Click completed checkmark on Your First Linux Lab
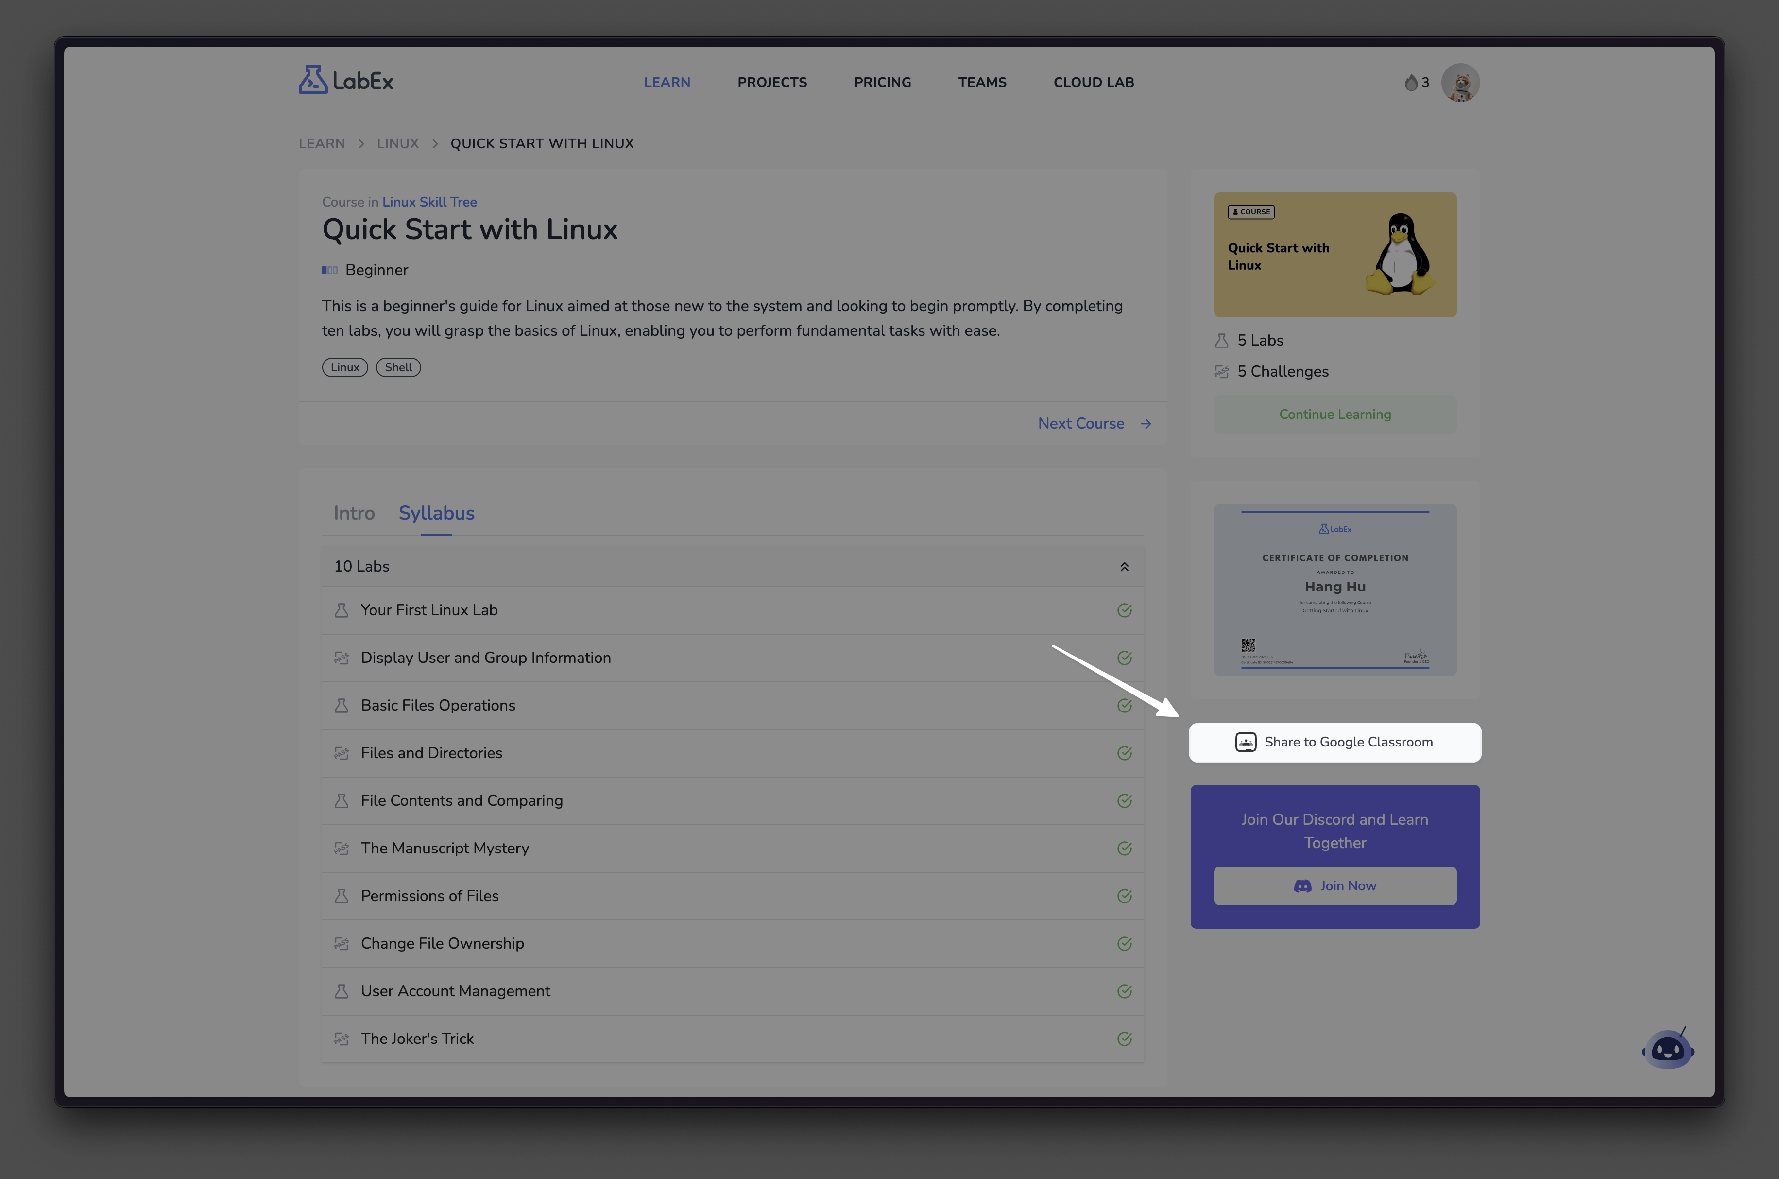 (1124, 610)
